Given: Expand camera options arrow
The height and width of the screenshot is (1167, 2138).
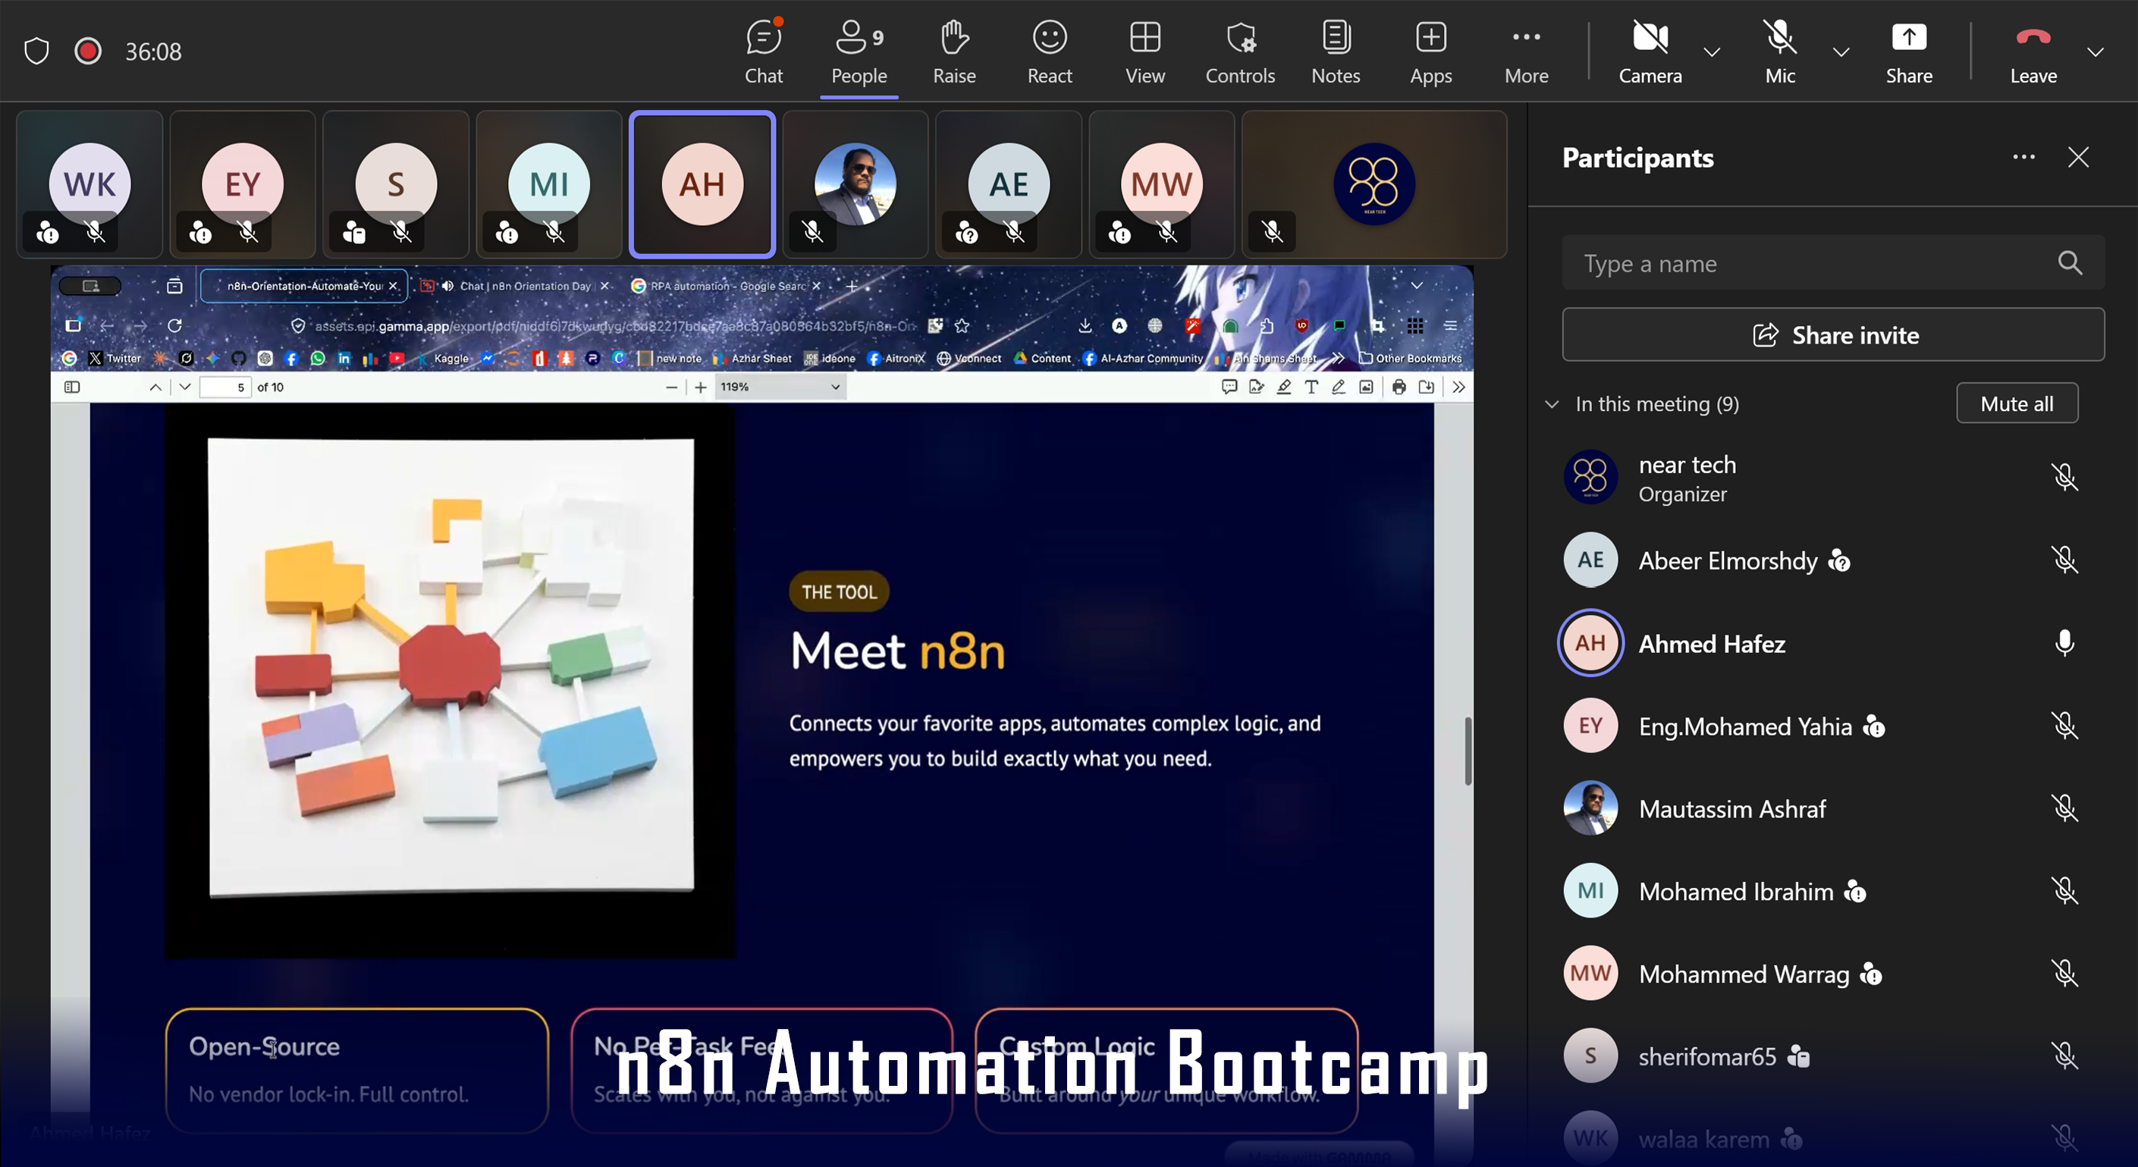Looking at the screenshot, I should coord(1712,52).
